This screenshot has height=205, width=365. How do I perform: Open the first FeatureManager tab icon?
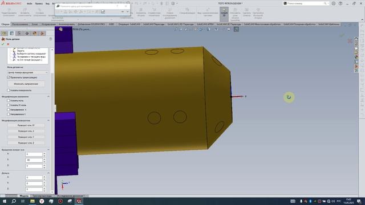pyautogui.click(x=4, y=34)
